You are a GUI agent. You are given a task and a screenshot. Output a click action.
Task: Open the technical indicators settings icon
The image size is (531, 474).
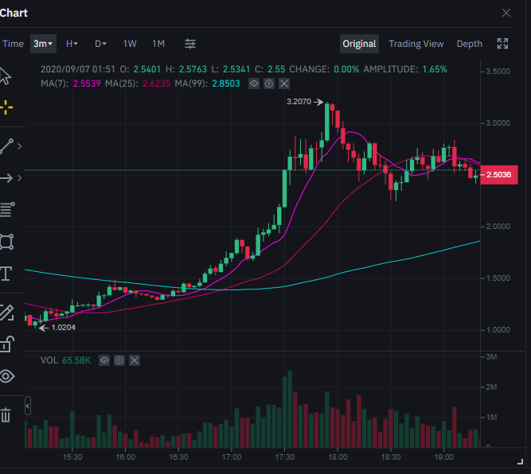click(190, 44)
